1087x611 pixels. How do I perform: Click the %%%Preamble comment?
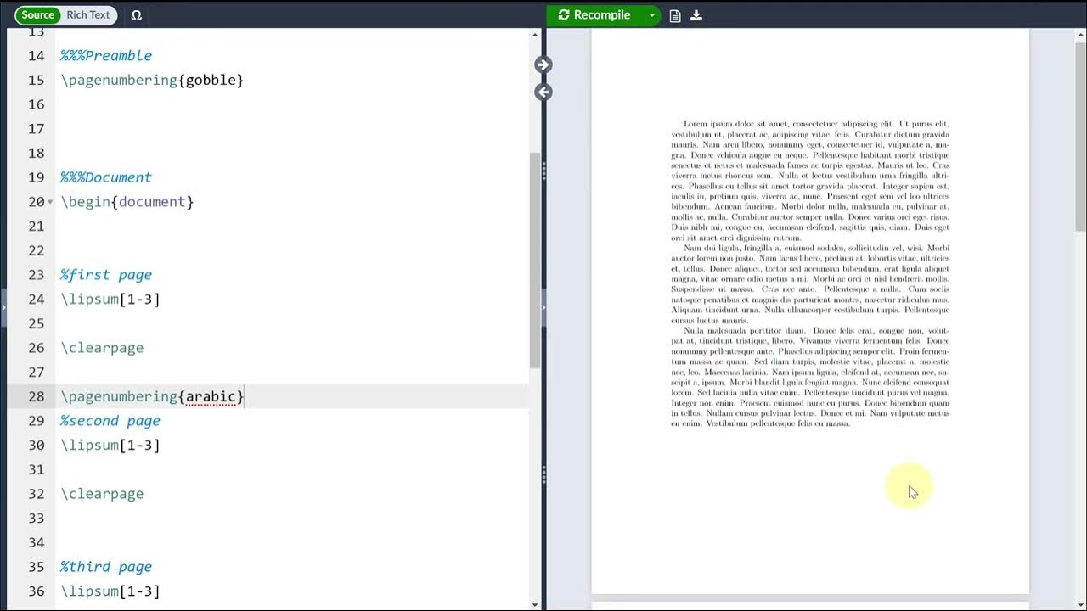coord(106,55)
